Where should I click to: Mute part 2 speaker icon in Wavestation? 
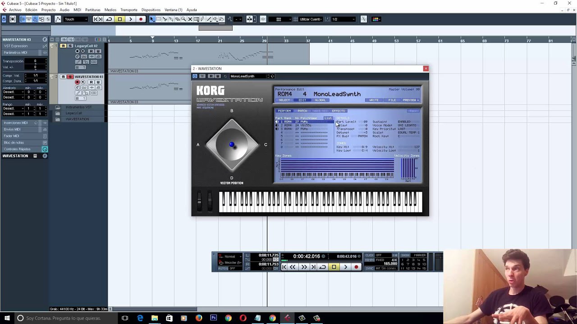277,125
